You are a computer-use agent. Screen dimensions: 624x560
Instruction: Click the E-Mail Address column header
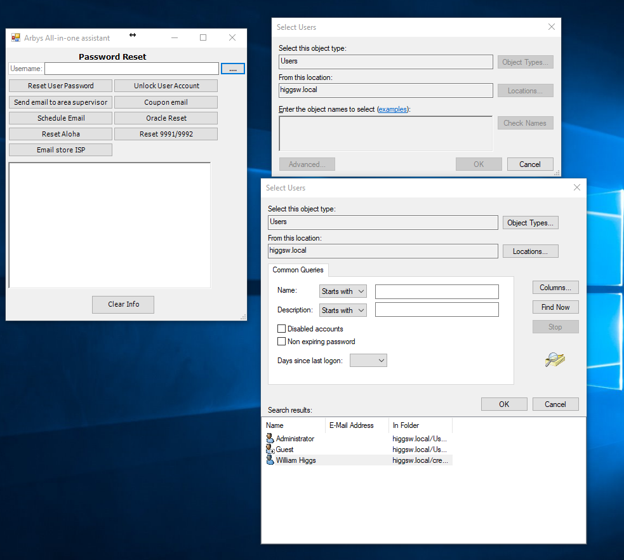[357, 425]
